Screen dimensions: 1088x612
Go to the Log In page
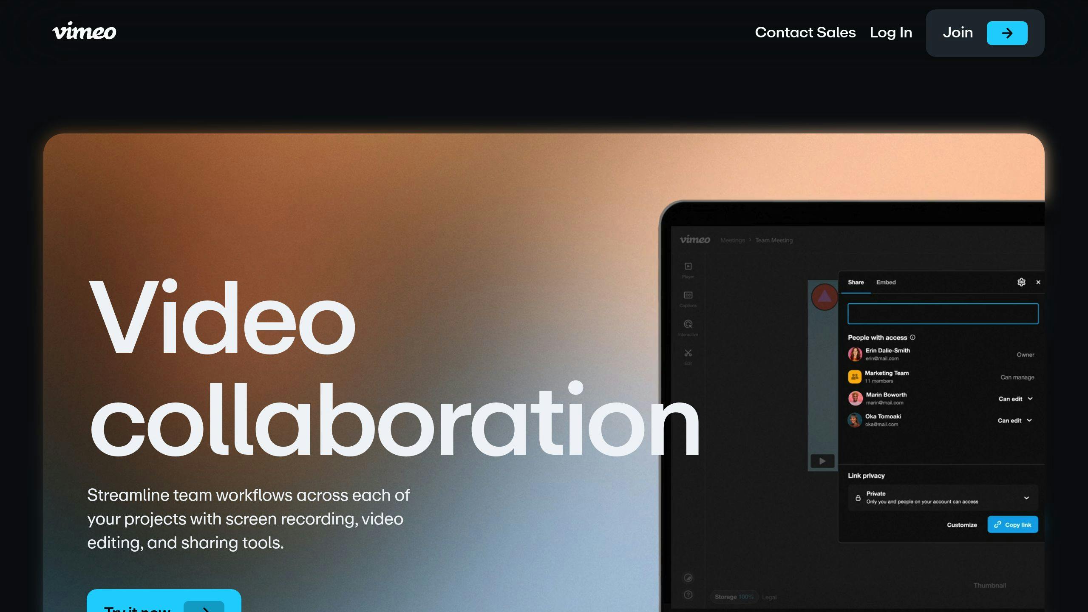[x=891, y=32]
